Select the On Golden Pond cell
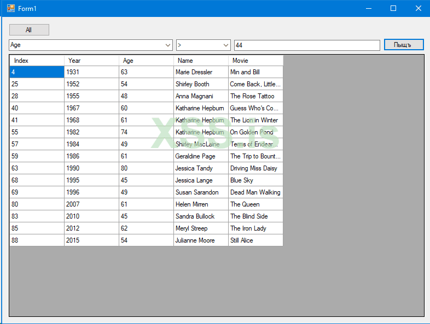The width and height of the screenshot is (430, 324). (x=255, y=132)
